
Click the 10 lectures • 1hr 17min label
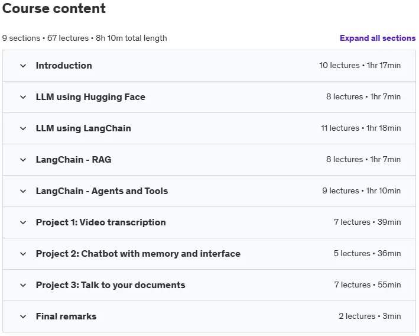pyautogui.click(x=360, y=65)
